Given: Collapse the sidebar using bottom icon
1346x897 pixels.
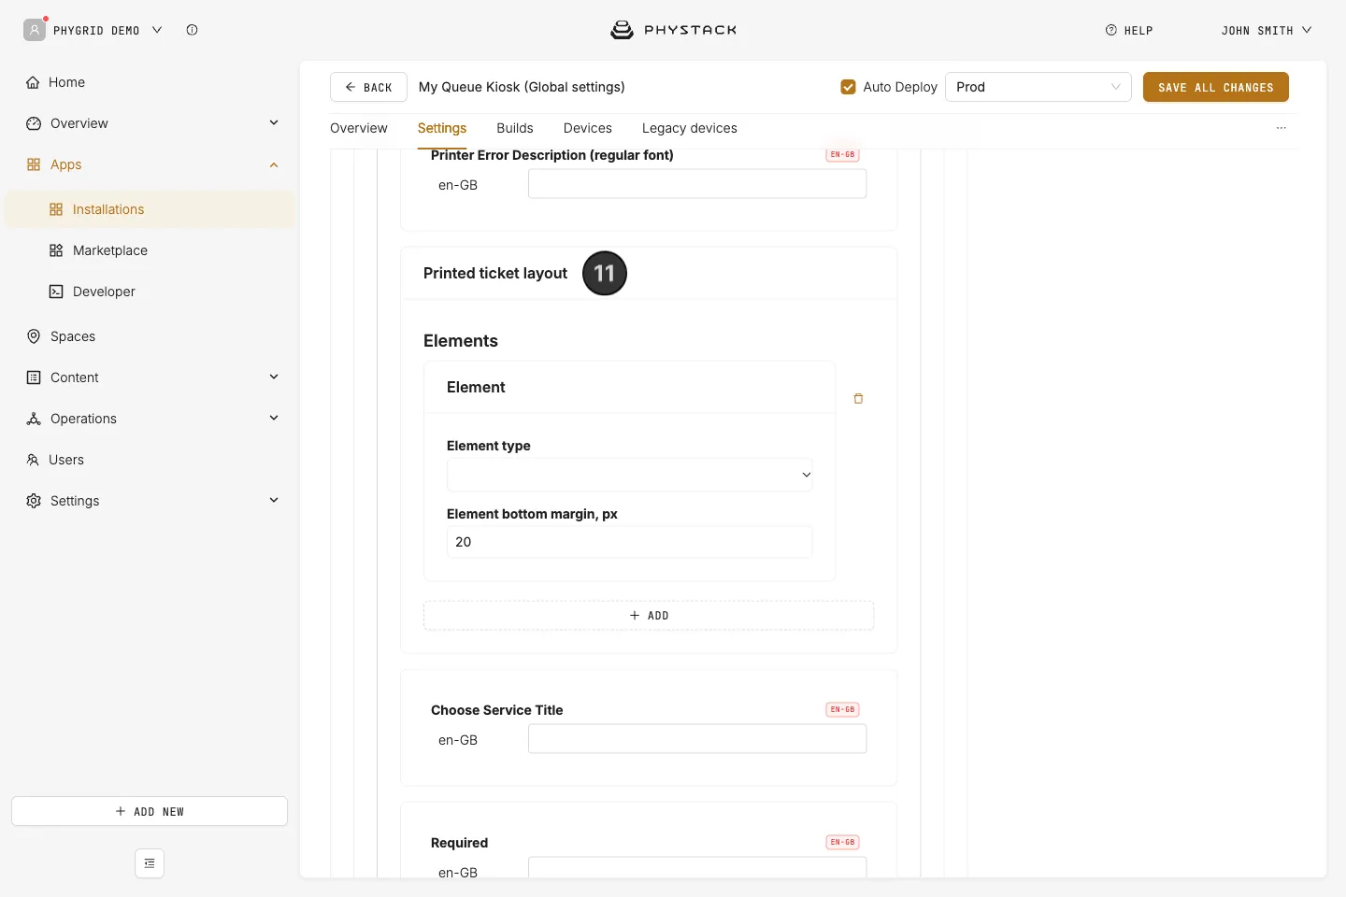Looking at the screenshot, I should pos(150,863).
